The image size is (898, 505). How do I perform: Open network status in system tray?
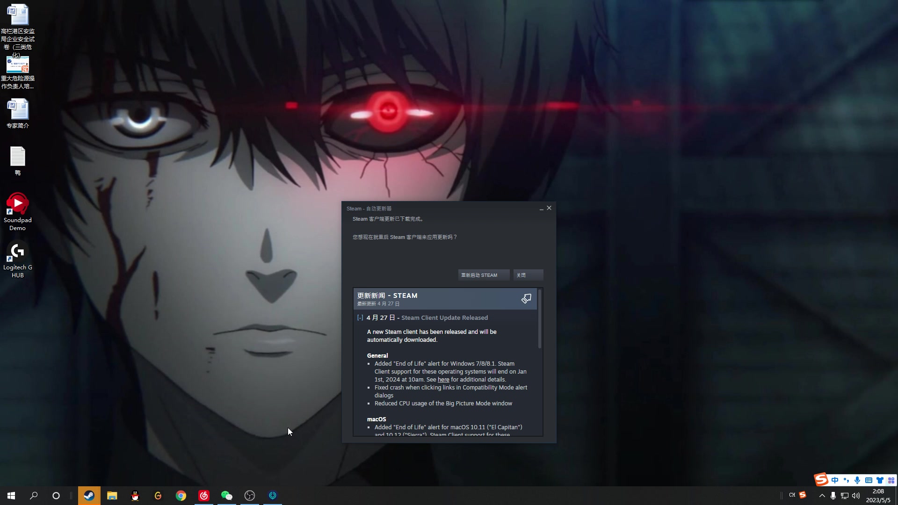click(844, 496)
